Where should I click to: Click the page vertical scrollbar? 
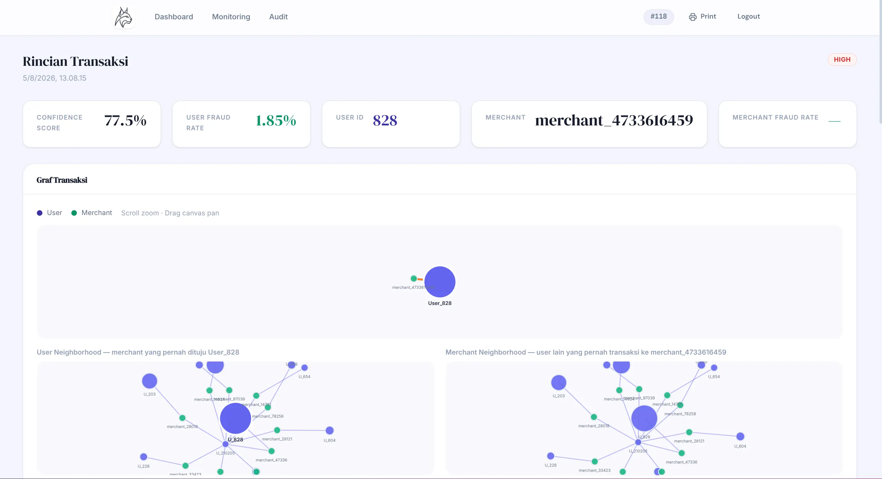point(880,62)
